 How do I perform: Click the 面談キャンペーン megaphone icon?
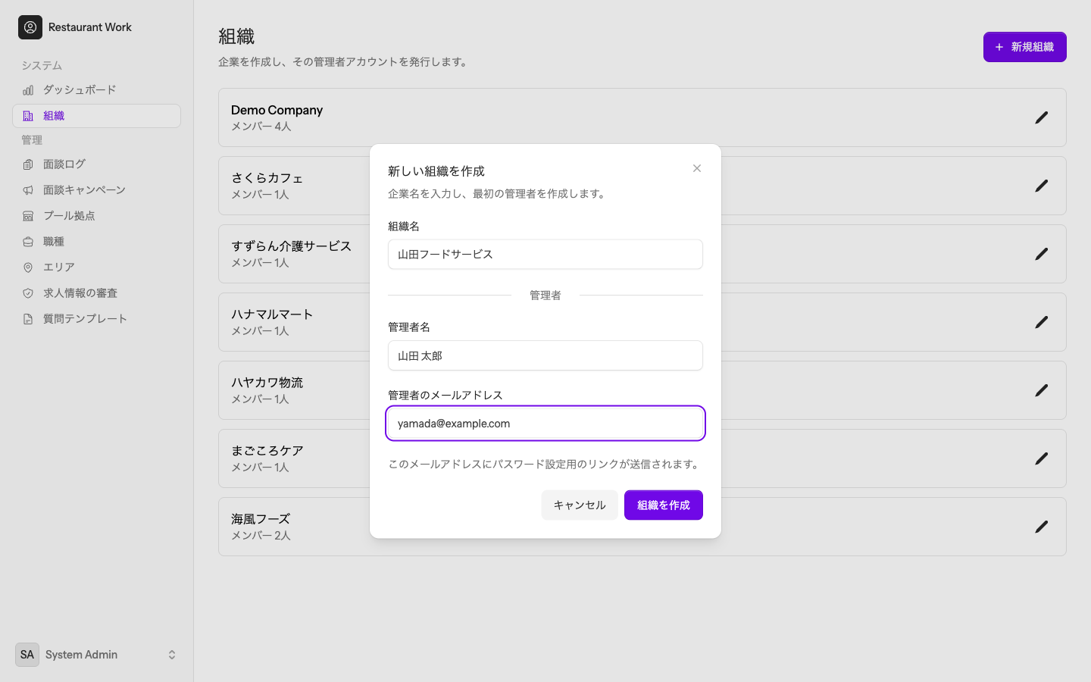click(28, 190)
